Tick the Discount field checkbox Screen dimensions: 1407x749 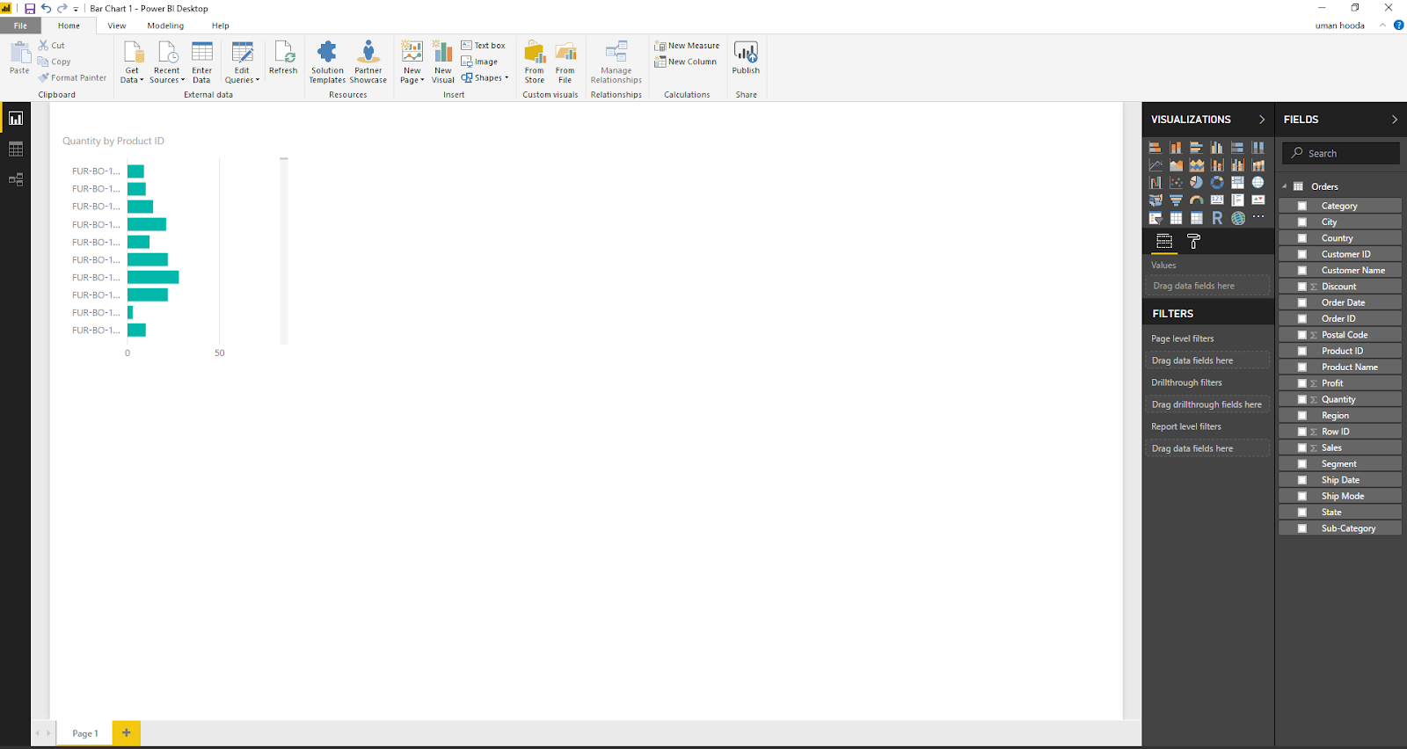coord(1302,287)
